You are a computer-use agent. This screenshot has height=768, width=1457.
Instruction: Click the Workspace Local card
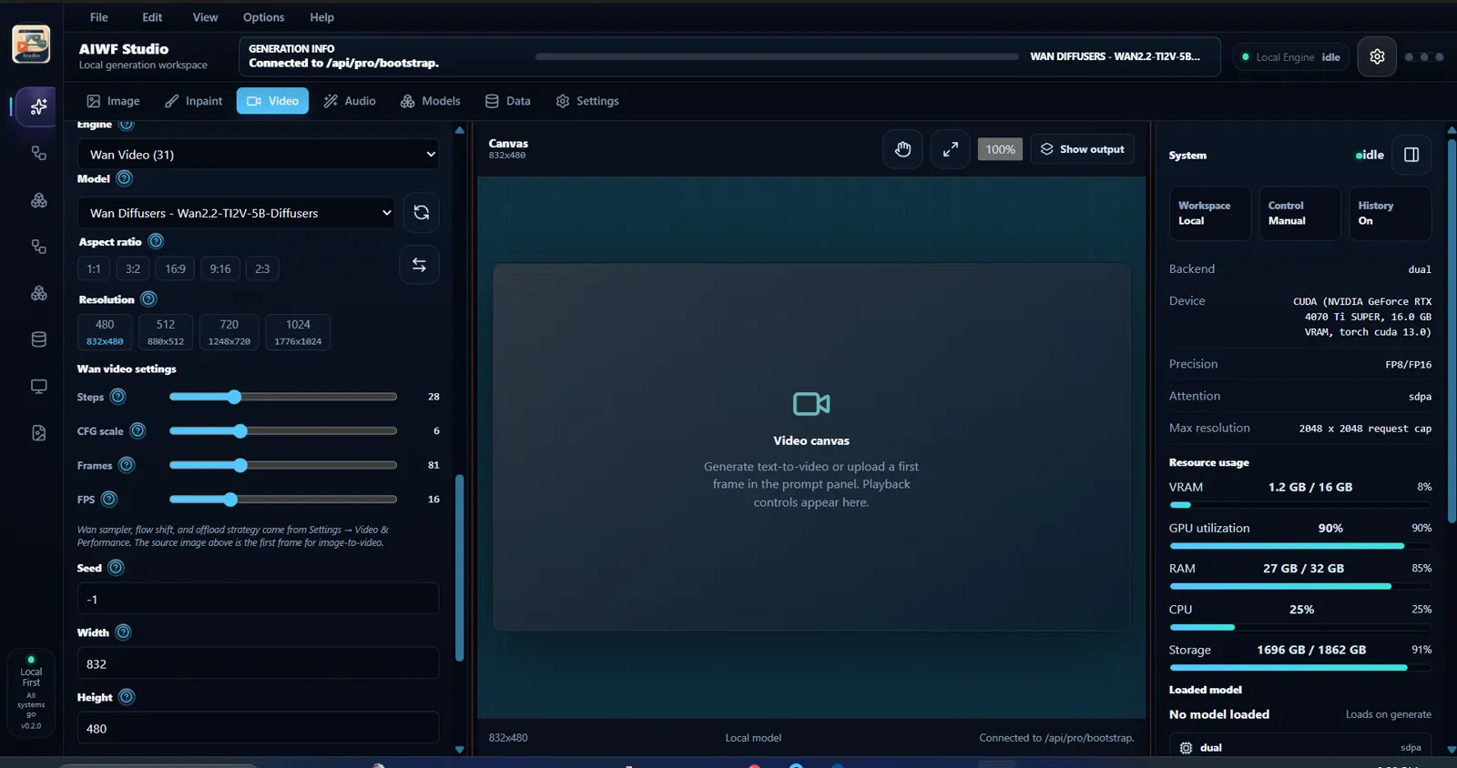(1209, 213)
